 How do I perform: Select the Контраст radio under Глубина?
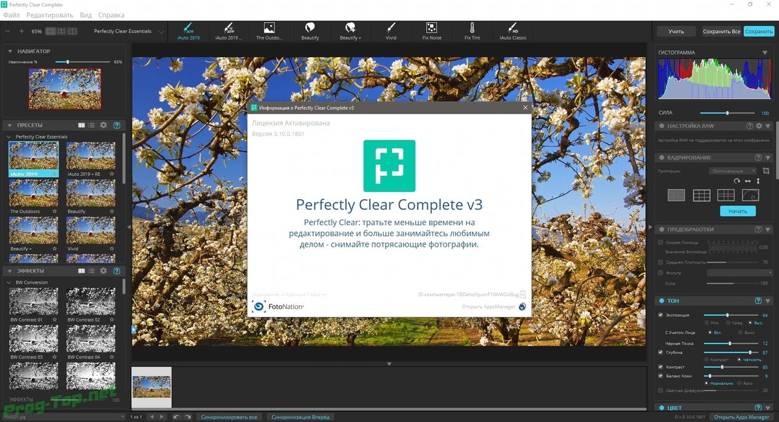coord(707,360)
